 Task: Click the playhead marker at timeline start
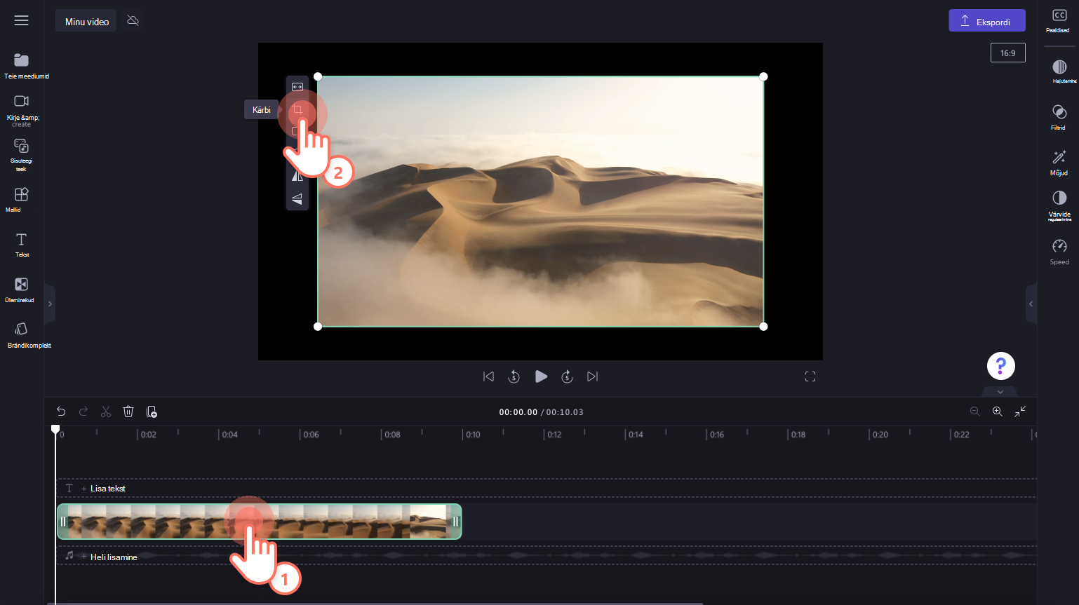click(x=55, y=429)
